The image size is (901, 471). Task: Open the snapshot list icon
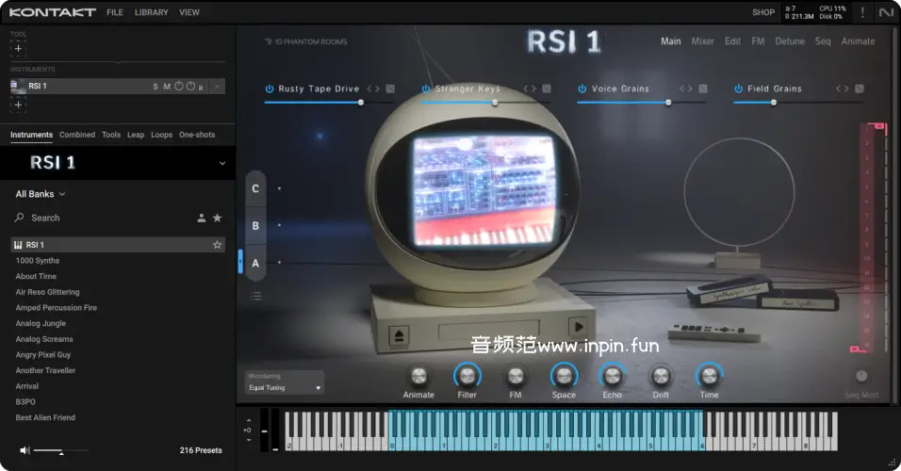(x=255, y=296)
